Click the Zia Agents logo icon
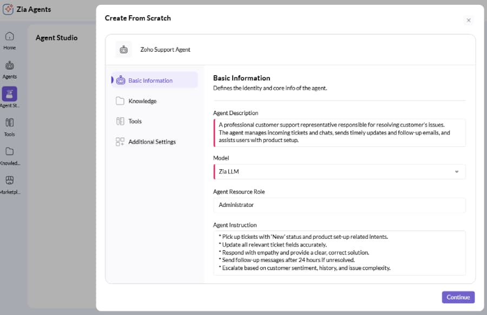The height and width of the screenshot is (315, 487). (8, 9)
